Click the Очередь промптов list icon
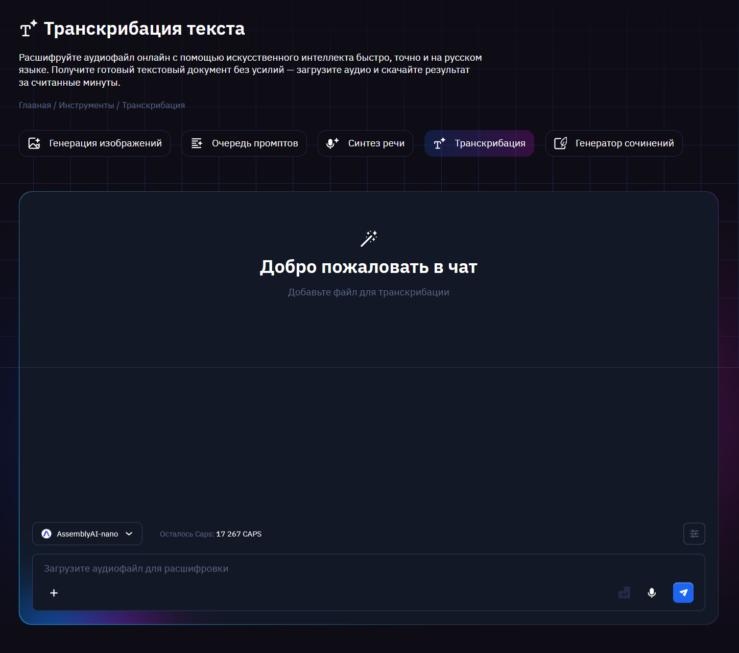 pyautogui.click(x=197, y=143)
